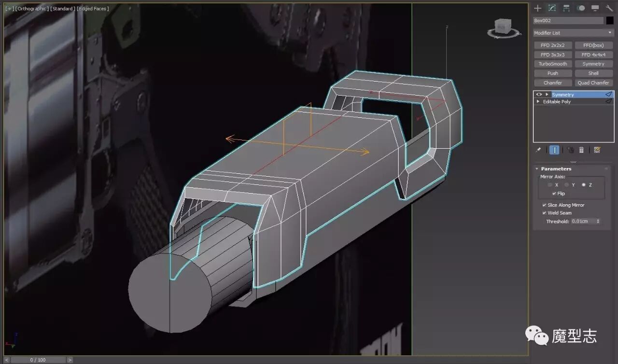Apply Push modifier
This screenshot has height=364, width=618.
(x=553, y=73)
